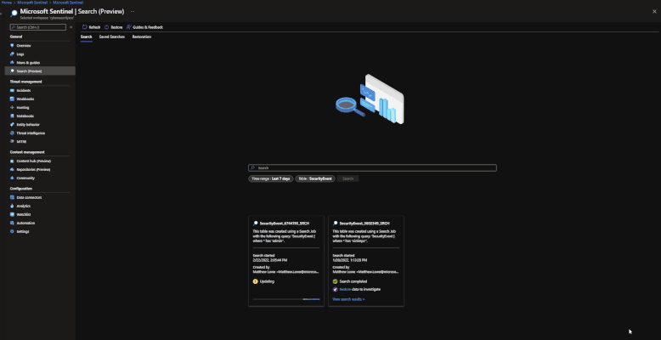The width and height of the screenshot is (661, 340).
Task: Switch to the Search tab
Action: click(86, 37)
